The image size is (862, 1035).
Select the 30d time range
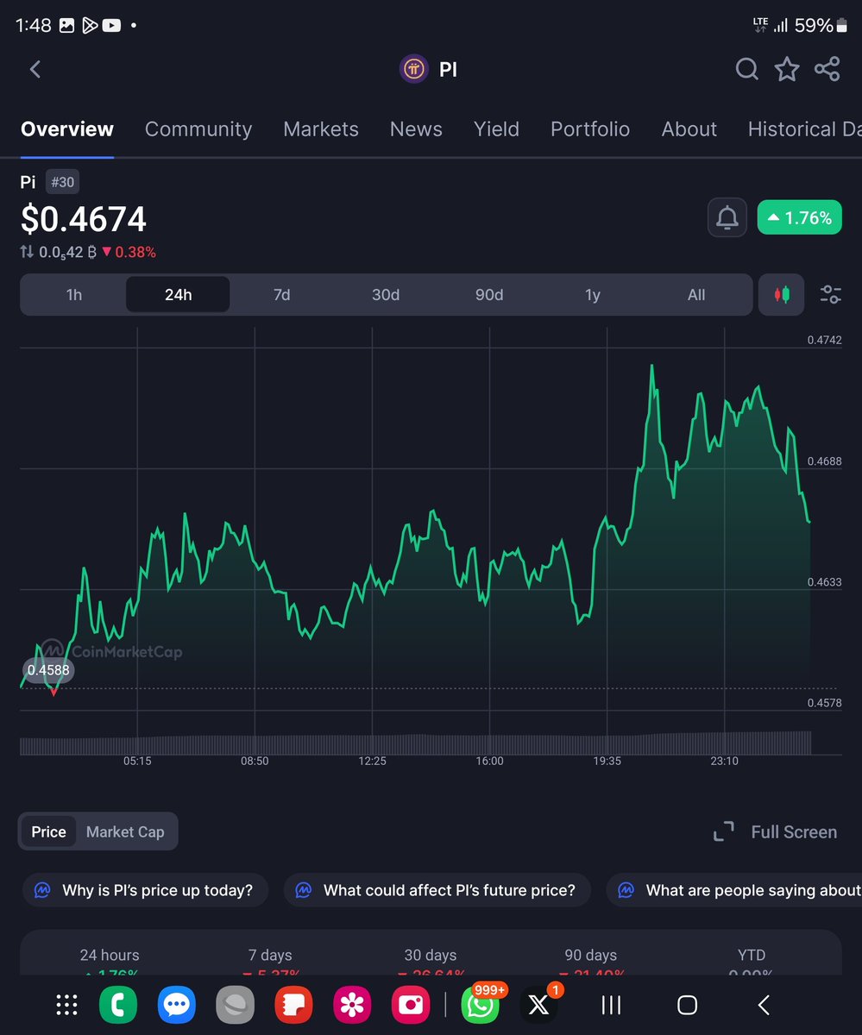point(386,295)
